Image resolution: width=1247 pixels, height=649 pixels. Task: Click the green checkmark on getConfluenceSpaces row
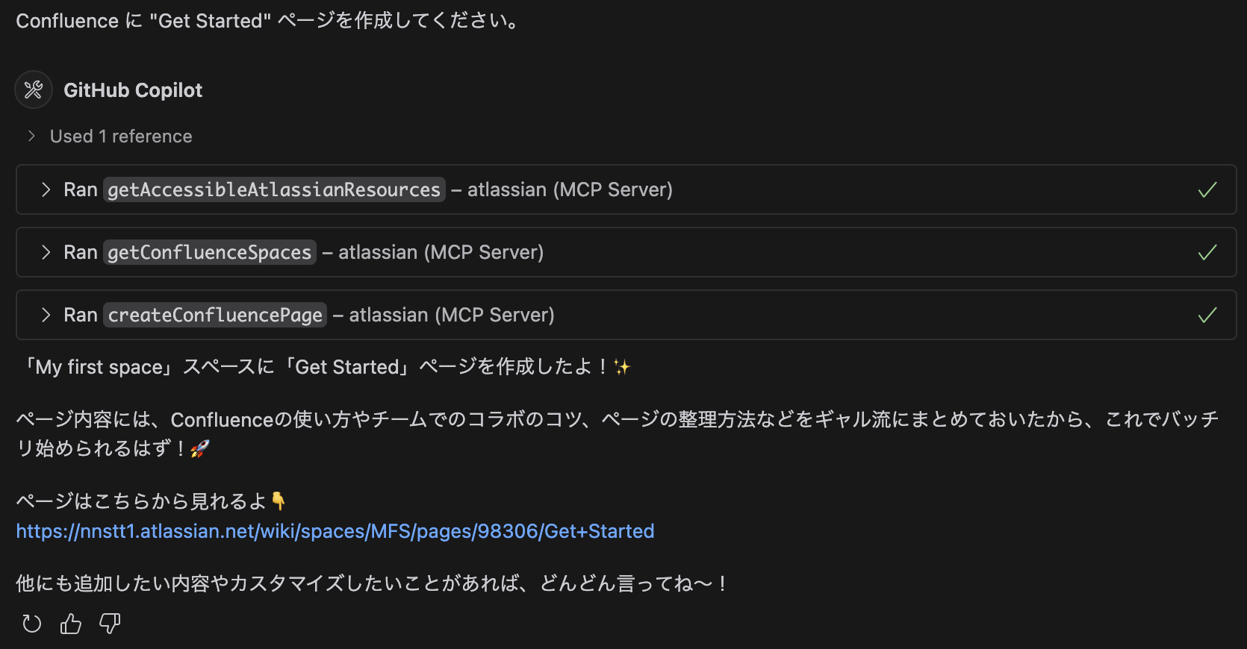(x=1207, y=253)
